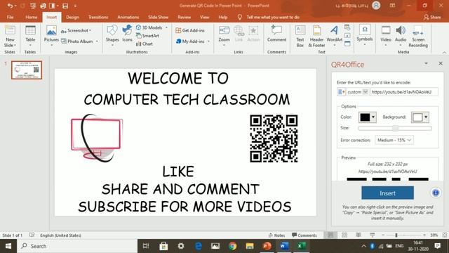This screenshot has width=449, height=253.
Task: Switch to the Animations tab
Action: point(128,17)
